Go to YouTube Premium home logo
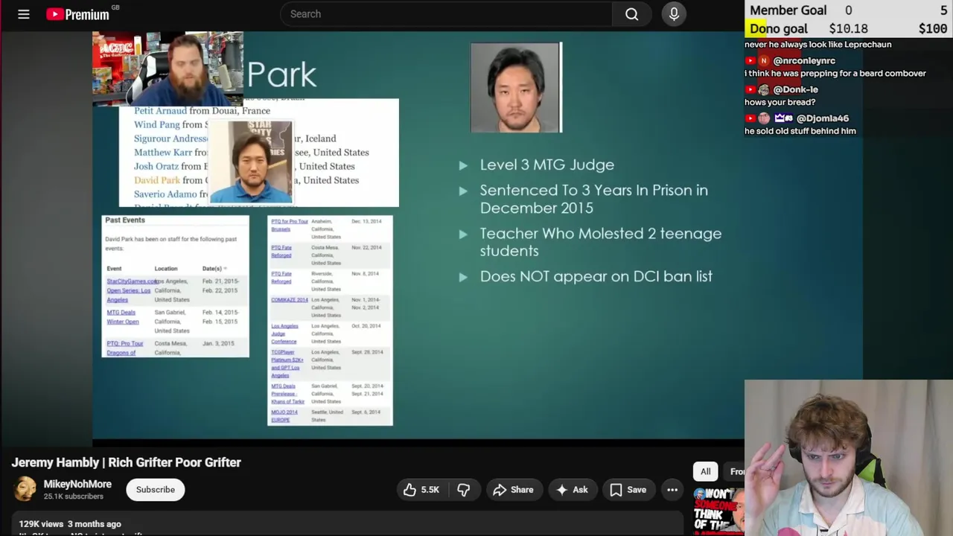 [77, 14]
